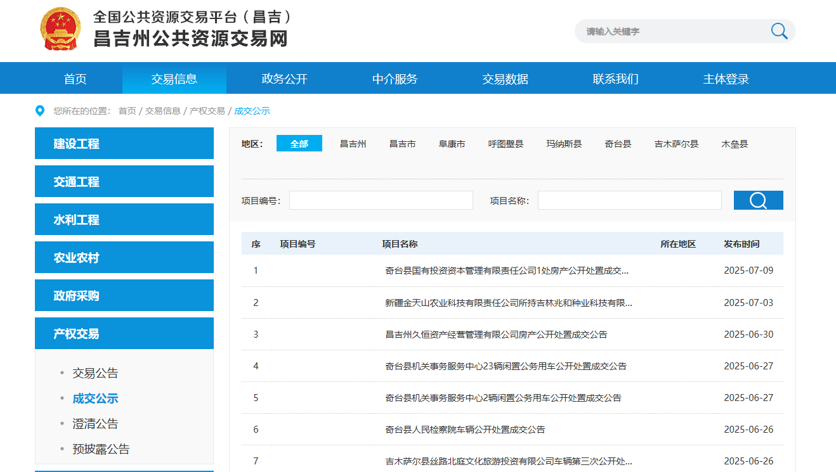This screenshot has height=472, width=836.
Task: Open the 澄清公告 sidebar link
Action: tap(95, 424)
